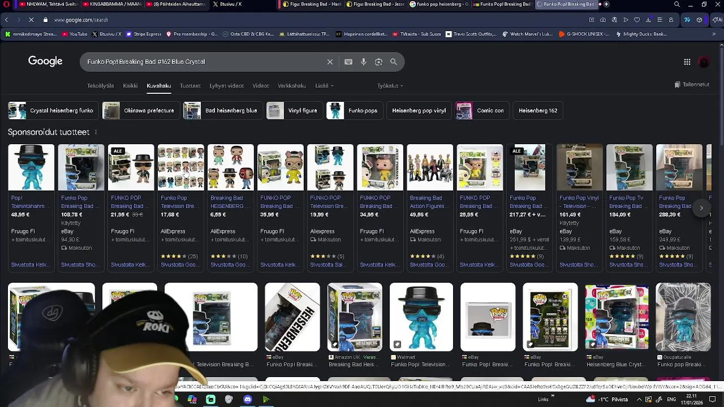This screenshot has height=407, width=724.
Task: Clear the Google search query with X
Action: [330, 62]
